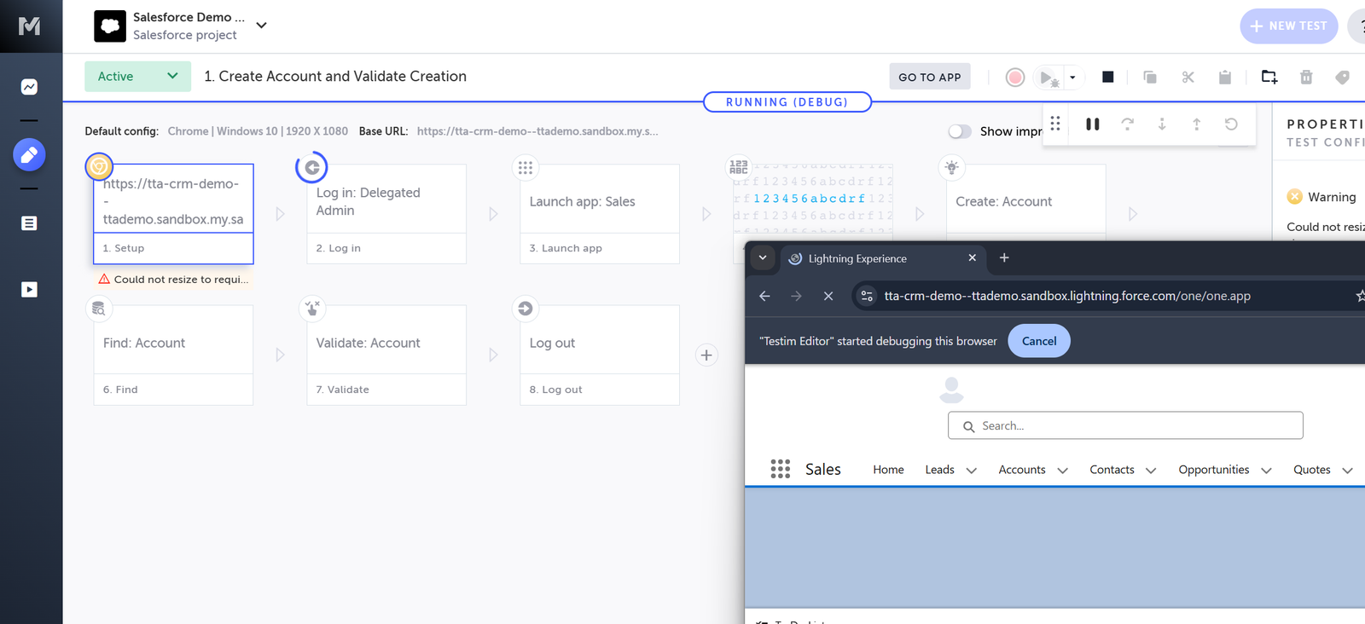Click the step out up arrow
1365x624 pixels.
[x=1196, y=124]
